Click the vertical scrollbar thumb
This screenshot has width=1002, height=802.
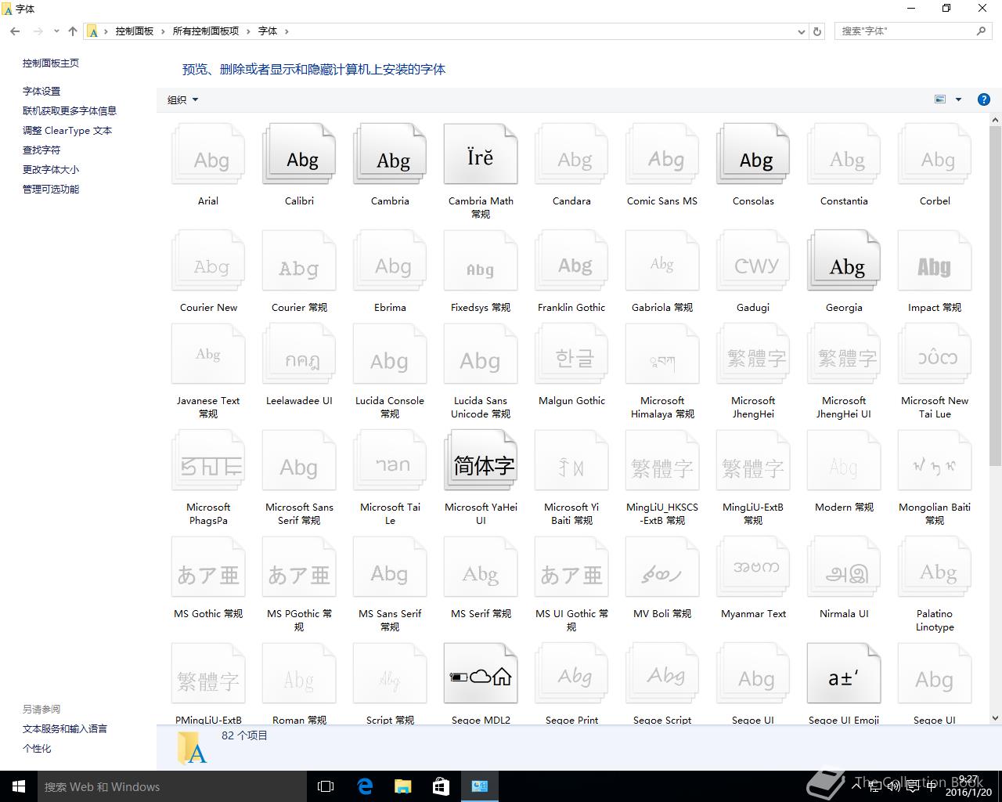995,296
